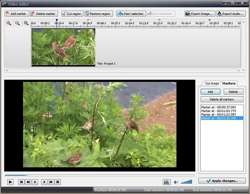The width and height of the screenshot is (250, 194).
Task: Click the blue playhead cursor on ruler
Action: point(57,20)
